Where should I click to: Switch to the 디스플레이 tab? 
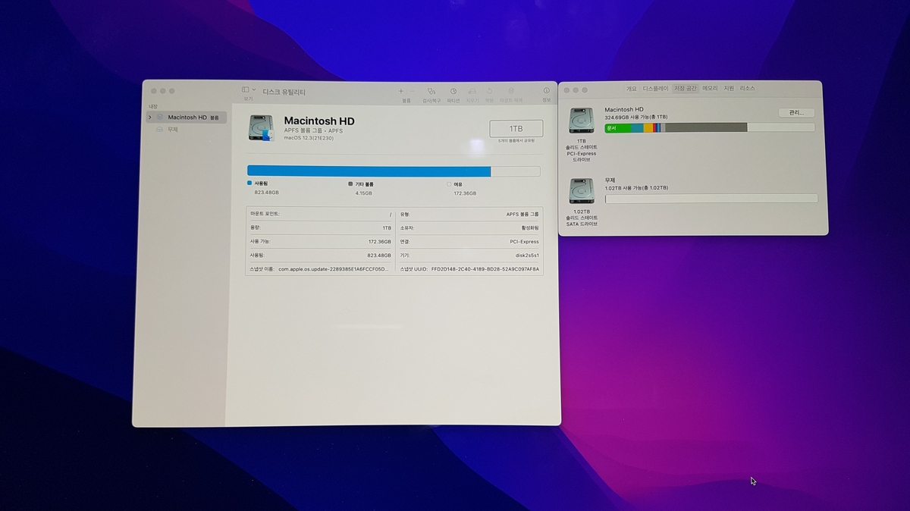click(655, 88)
